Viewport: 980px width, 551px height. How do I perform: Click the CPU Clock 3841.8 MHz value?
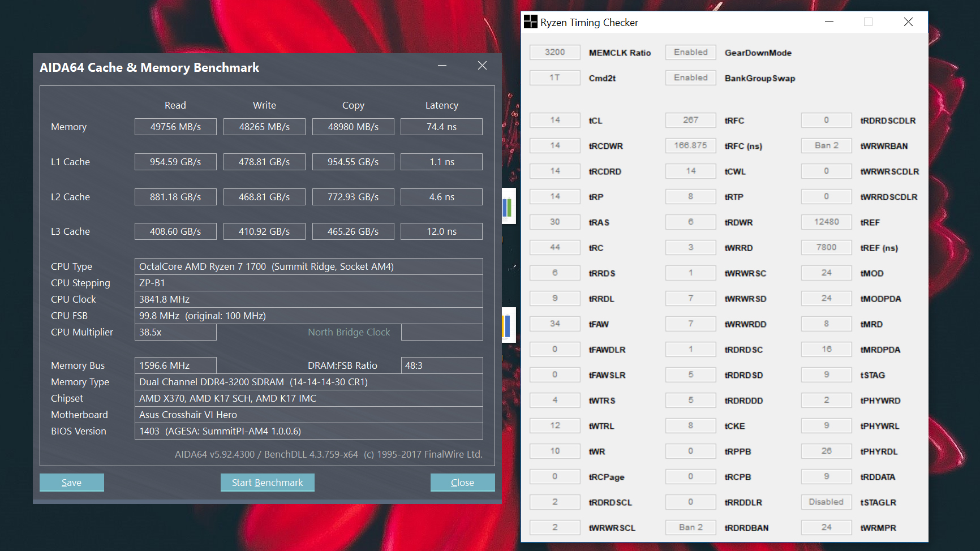coord(309,299)
